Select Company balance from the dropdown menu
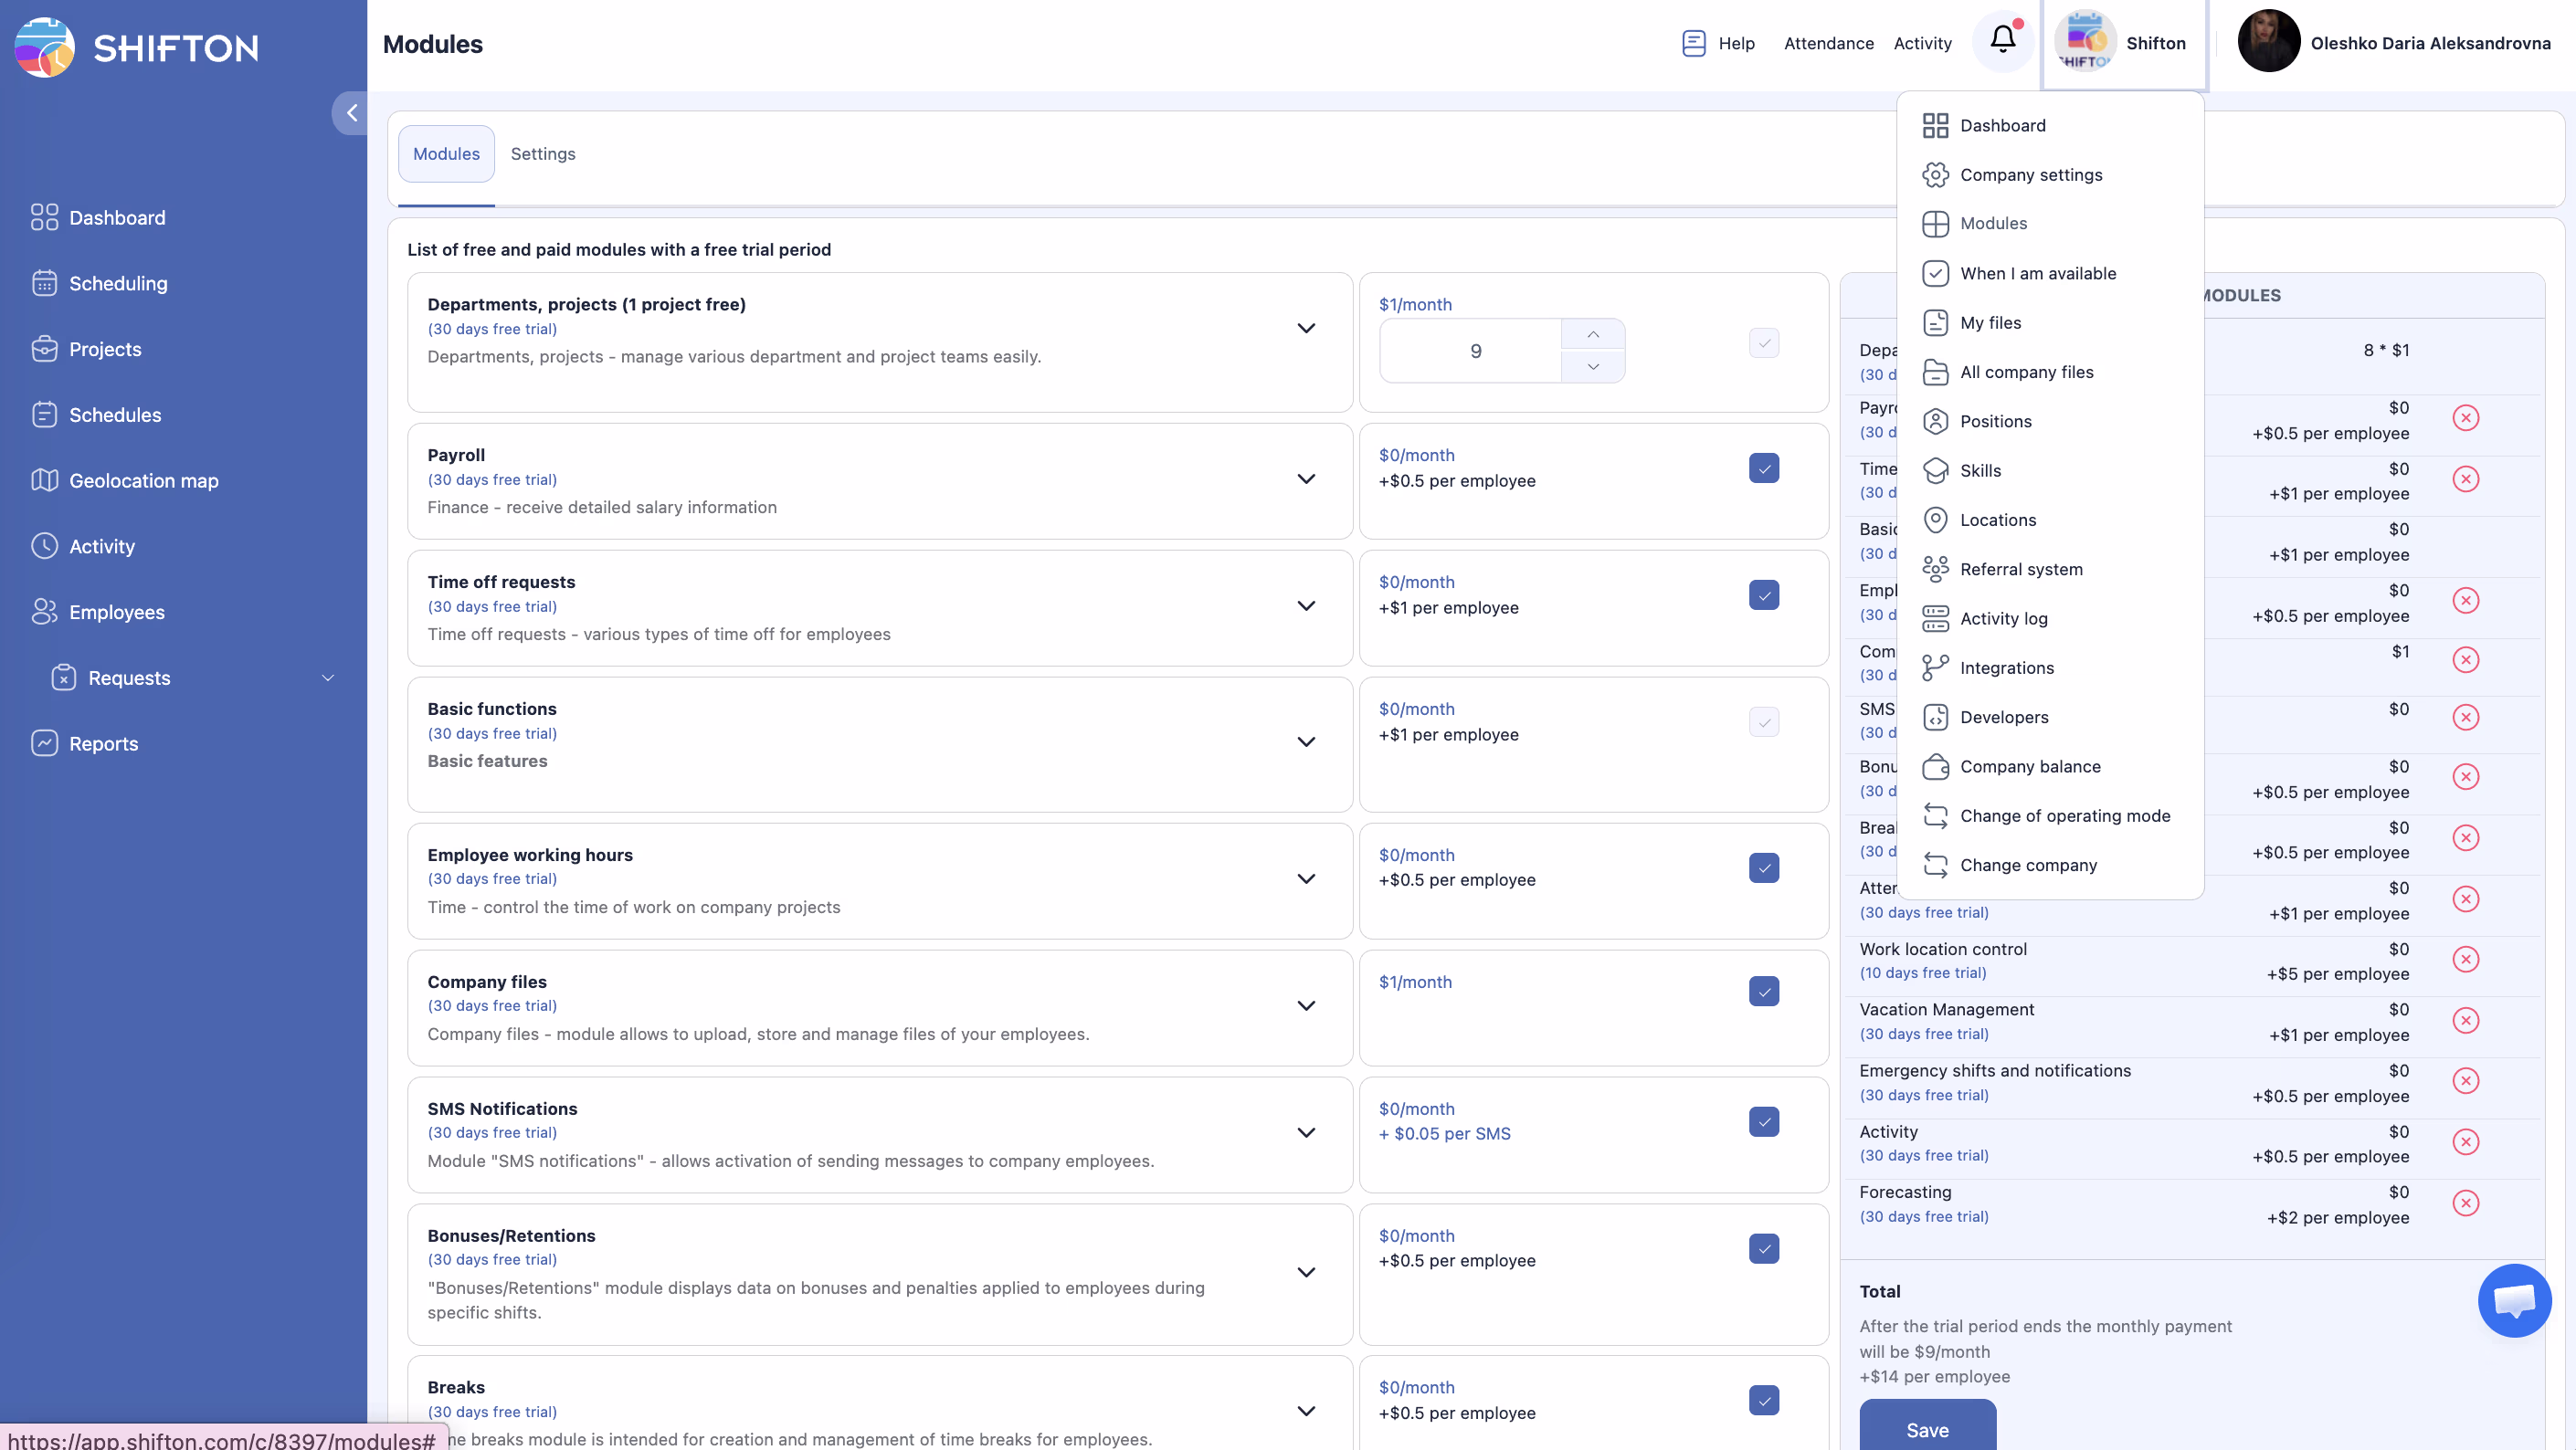 point(2029,766)
